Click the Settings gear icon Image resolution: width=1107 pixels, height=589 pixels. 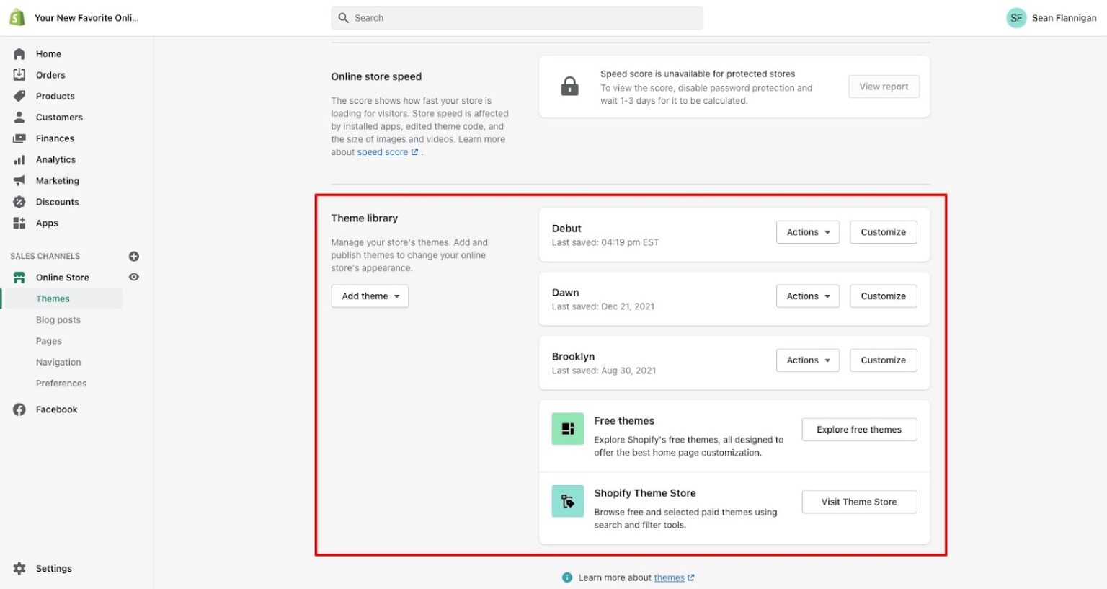(x=19, y=568)
